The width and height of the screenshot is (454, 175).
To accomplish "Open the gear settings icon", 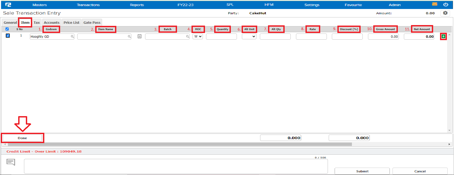I will pos(445,13).
